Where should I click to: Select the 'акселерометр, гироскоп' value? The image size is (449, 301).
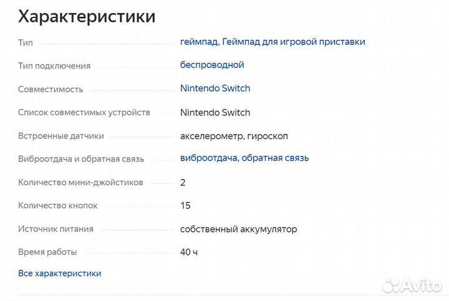click(x=234, y=136)
